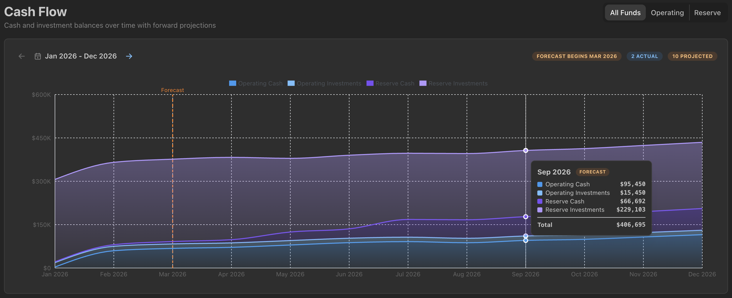Viewport: 732px width, 298px height.
Task: Click the forward arrow to view next period
Action: (x=129, y=56)
